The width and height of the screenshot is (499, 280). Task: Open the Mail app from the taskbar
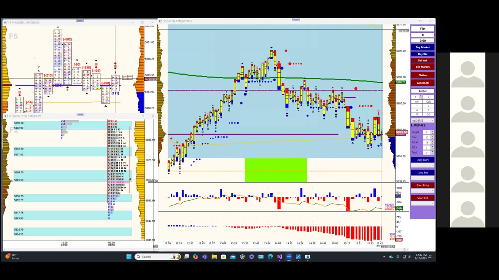tap(233, 257)
